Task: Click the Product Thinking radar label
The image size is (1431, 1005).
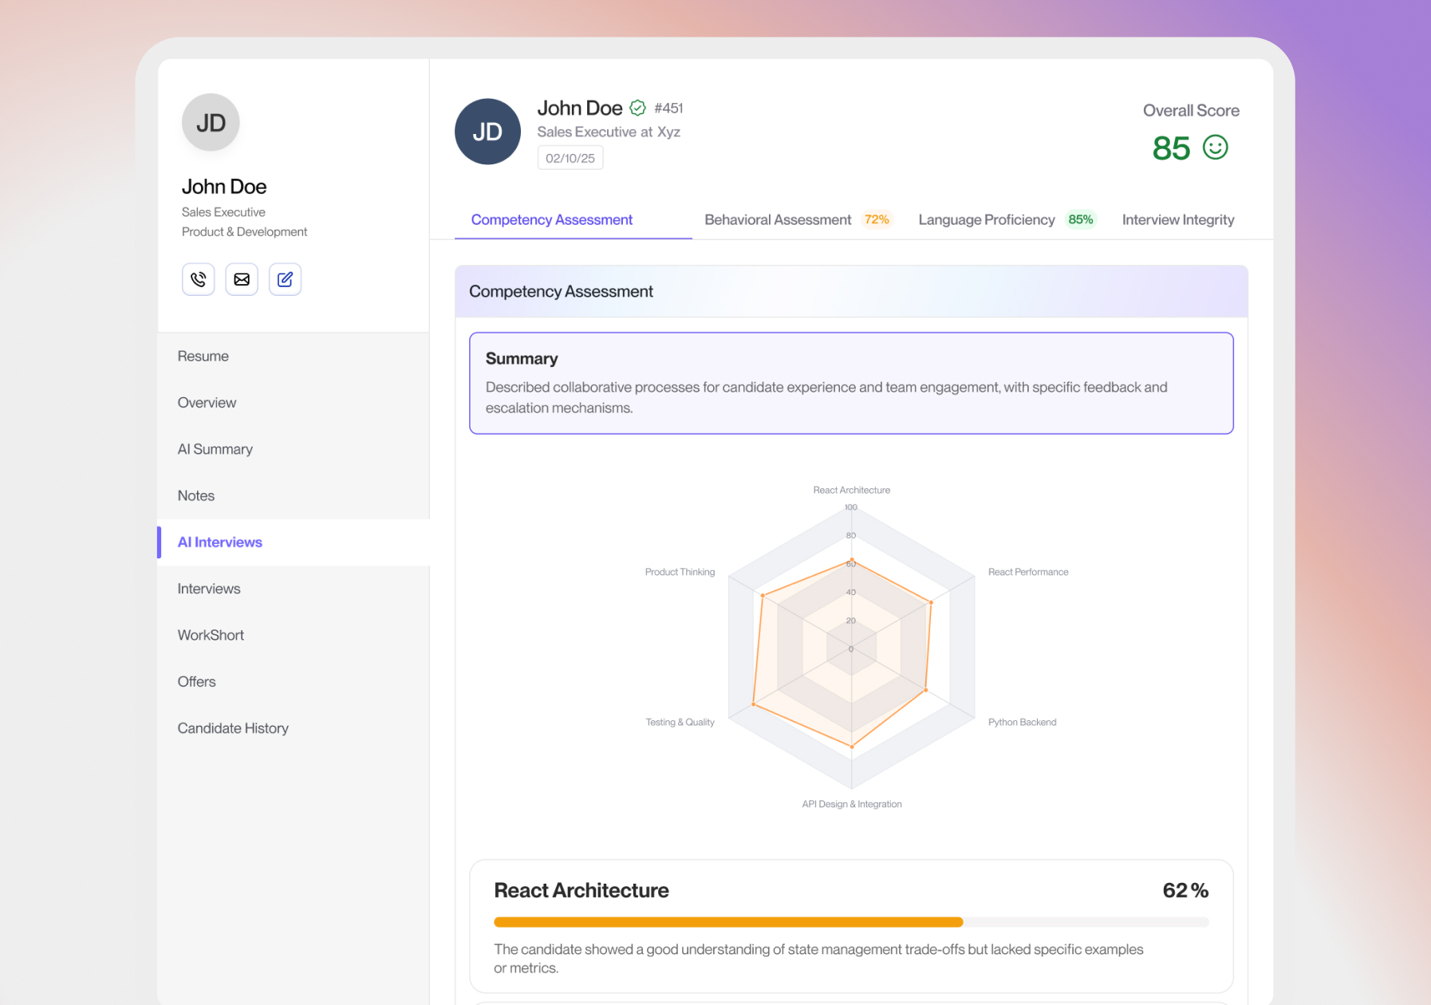Action: pyautogui.click(x=680, y=572)
